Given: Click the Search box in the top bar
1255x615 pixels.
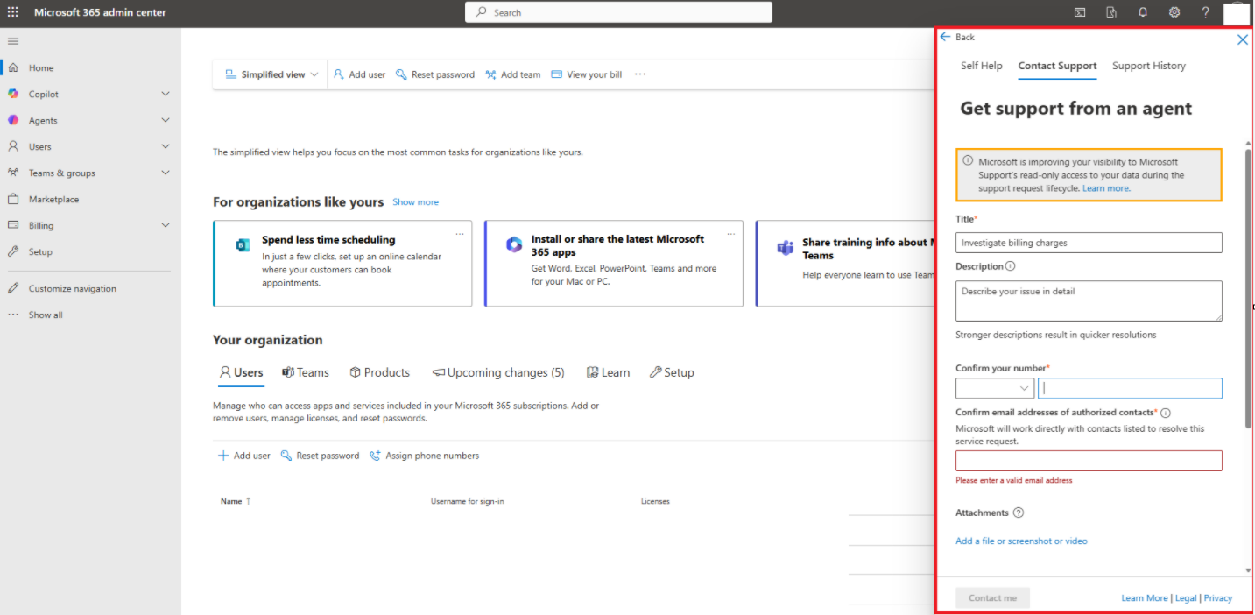Looking at the screenshot, I should (x=618, y=12).
